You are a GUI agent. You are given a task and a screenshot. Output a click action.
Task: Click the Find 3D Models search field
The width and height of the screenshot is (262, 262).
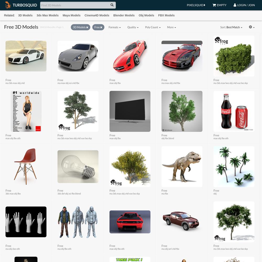(x=78, y=5)
